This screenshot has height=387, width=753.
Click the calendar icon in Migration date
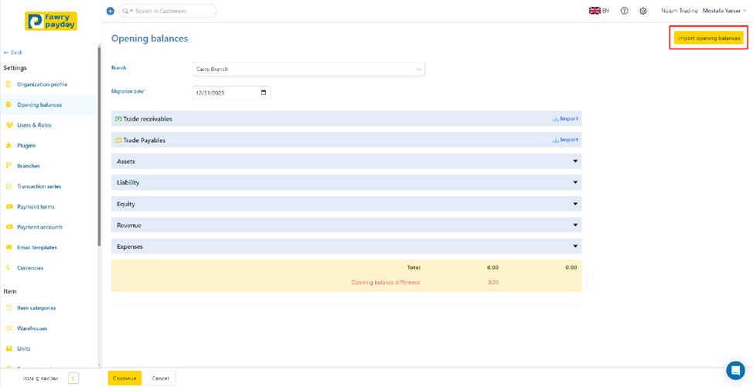point(264,93)
